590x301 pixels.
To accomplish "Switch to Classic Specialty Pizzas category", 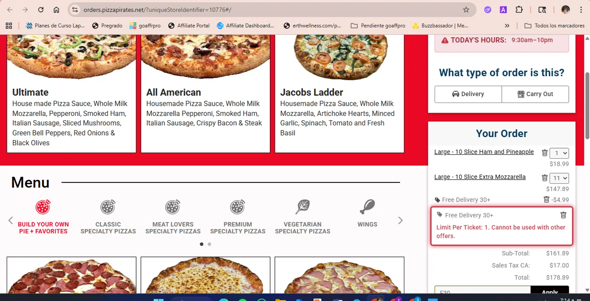I will coord(108,217).
